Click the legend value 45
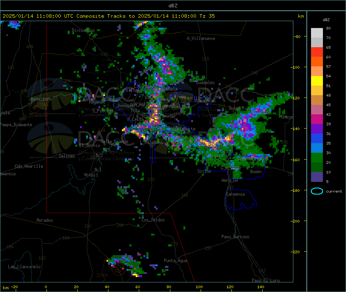346x292 pixels. [x=328, y=105]
